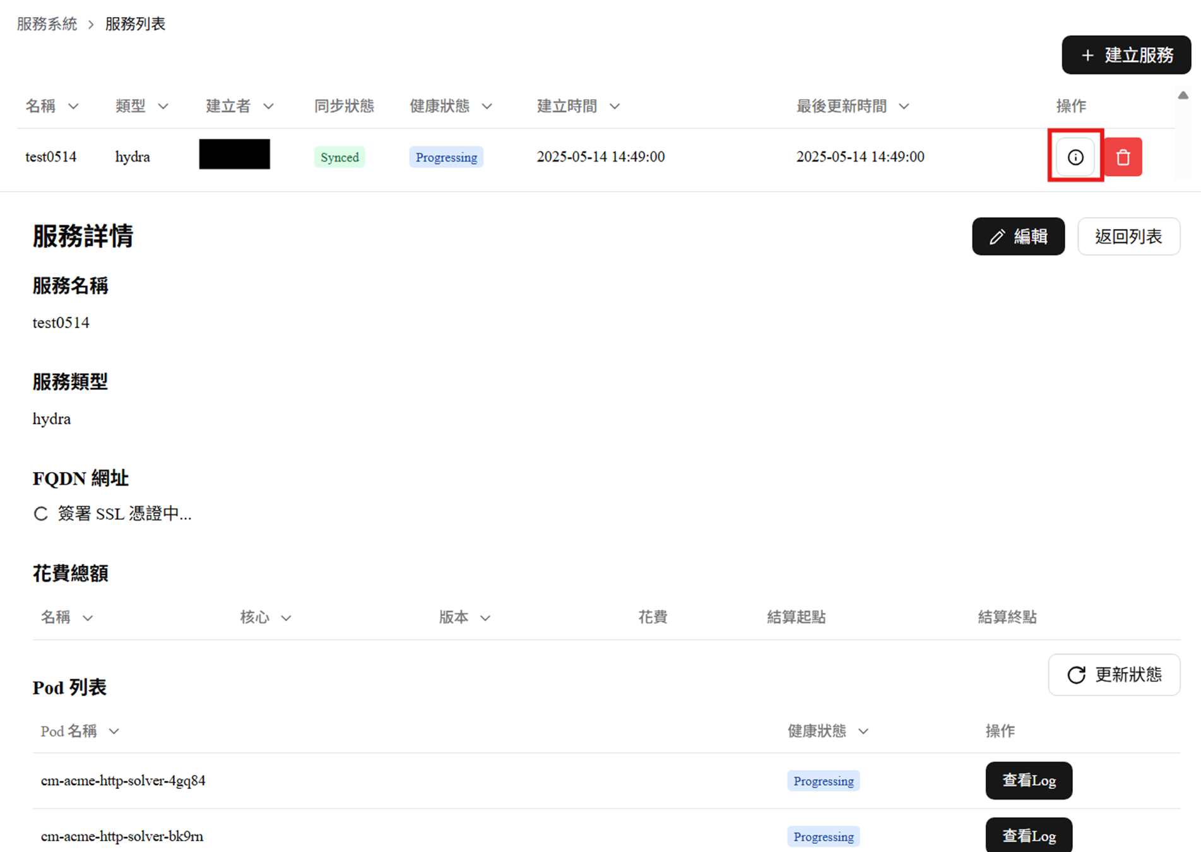Select pod name cm-acme-http-solver-4gq84
Image resolution: width=1201 pixels, height=852 pixels.
coord(123,781)
